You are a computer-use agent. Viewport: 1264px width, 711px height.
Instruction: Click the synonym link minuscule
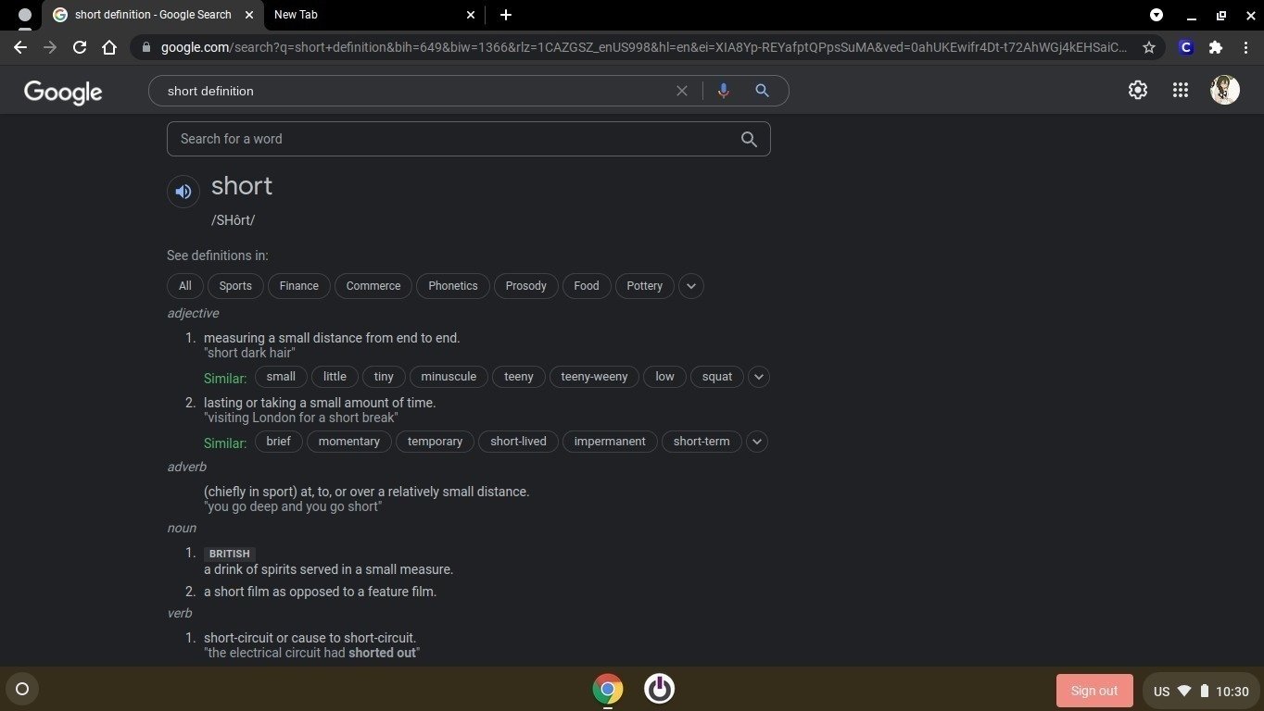(x=449, y=377)
